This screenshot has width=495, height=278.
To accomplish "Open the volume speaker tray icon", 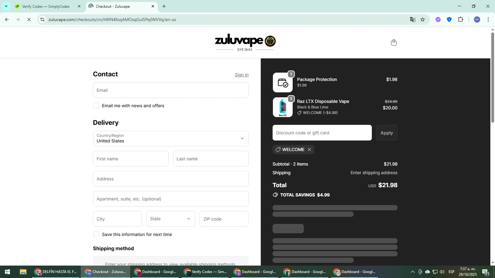I will click(x=442, y=272).
